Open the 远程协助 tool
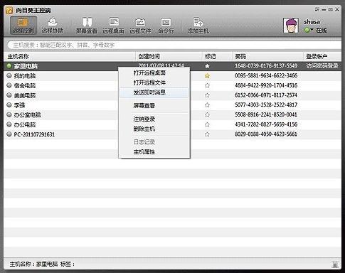The height and width of the screenshot is (273, 345). pos(53,26)
